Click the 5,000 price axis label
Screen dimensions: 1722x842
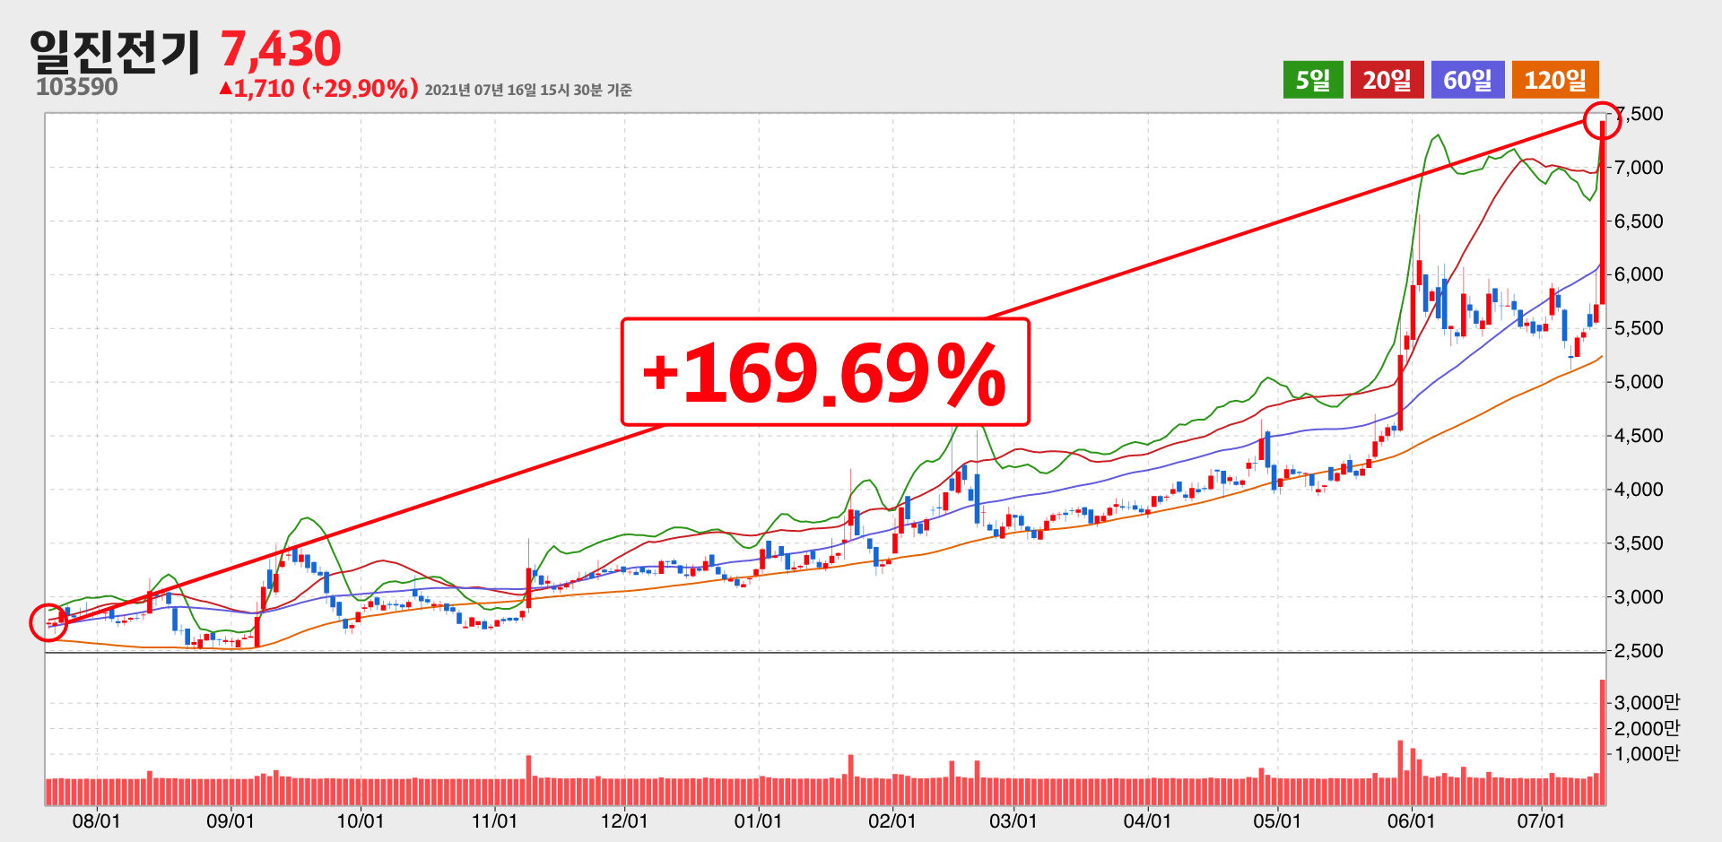click(x=1639, y=382)
